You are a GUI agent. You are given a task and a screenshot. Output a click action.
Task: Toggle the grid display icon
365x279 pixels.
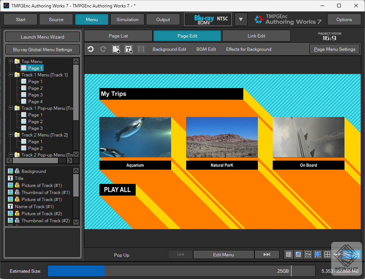(289, 255)
